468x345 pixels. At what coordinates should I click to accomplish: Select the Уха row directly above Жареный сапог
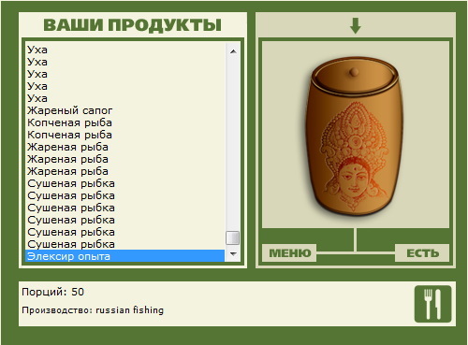[x=124, y=98]
